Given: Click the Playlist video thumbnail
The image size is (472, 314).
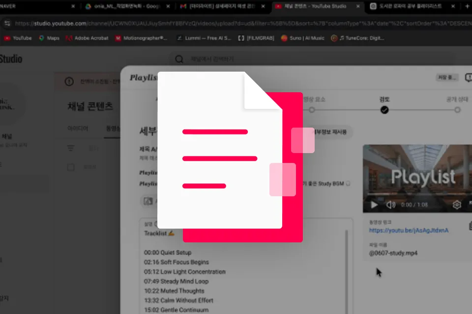Looking at the screenshot, I should 417,179.
